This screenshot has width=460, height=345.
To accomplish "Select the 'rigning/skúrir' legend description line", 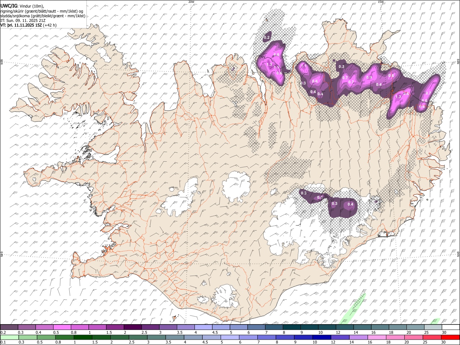I will point(41,11).
